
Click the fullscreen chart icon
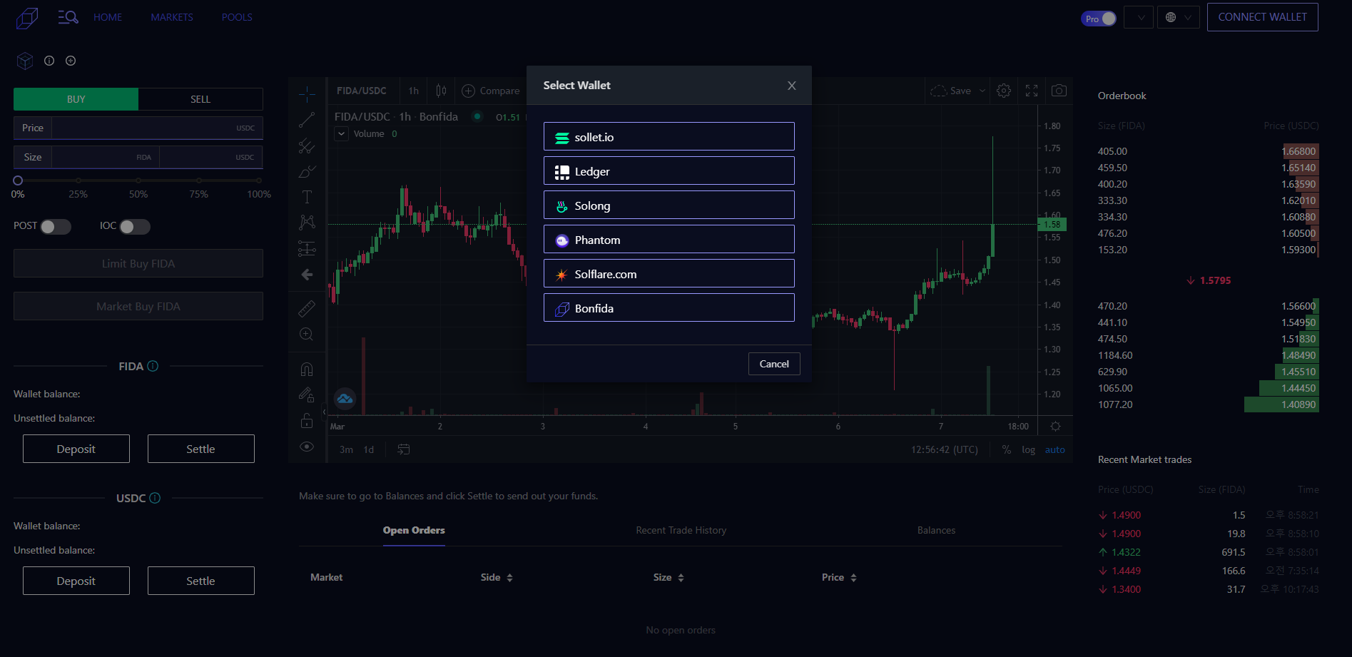coord(1032,91)
